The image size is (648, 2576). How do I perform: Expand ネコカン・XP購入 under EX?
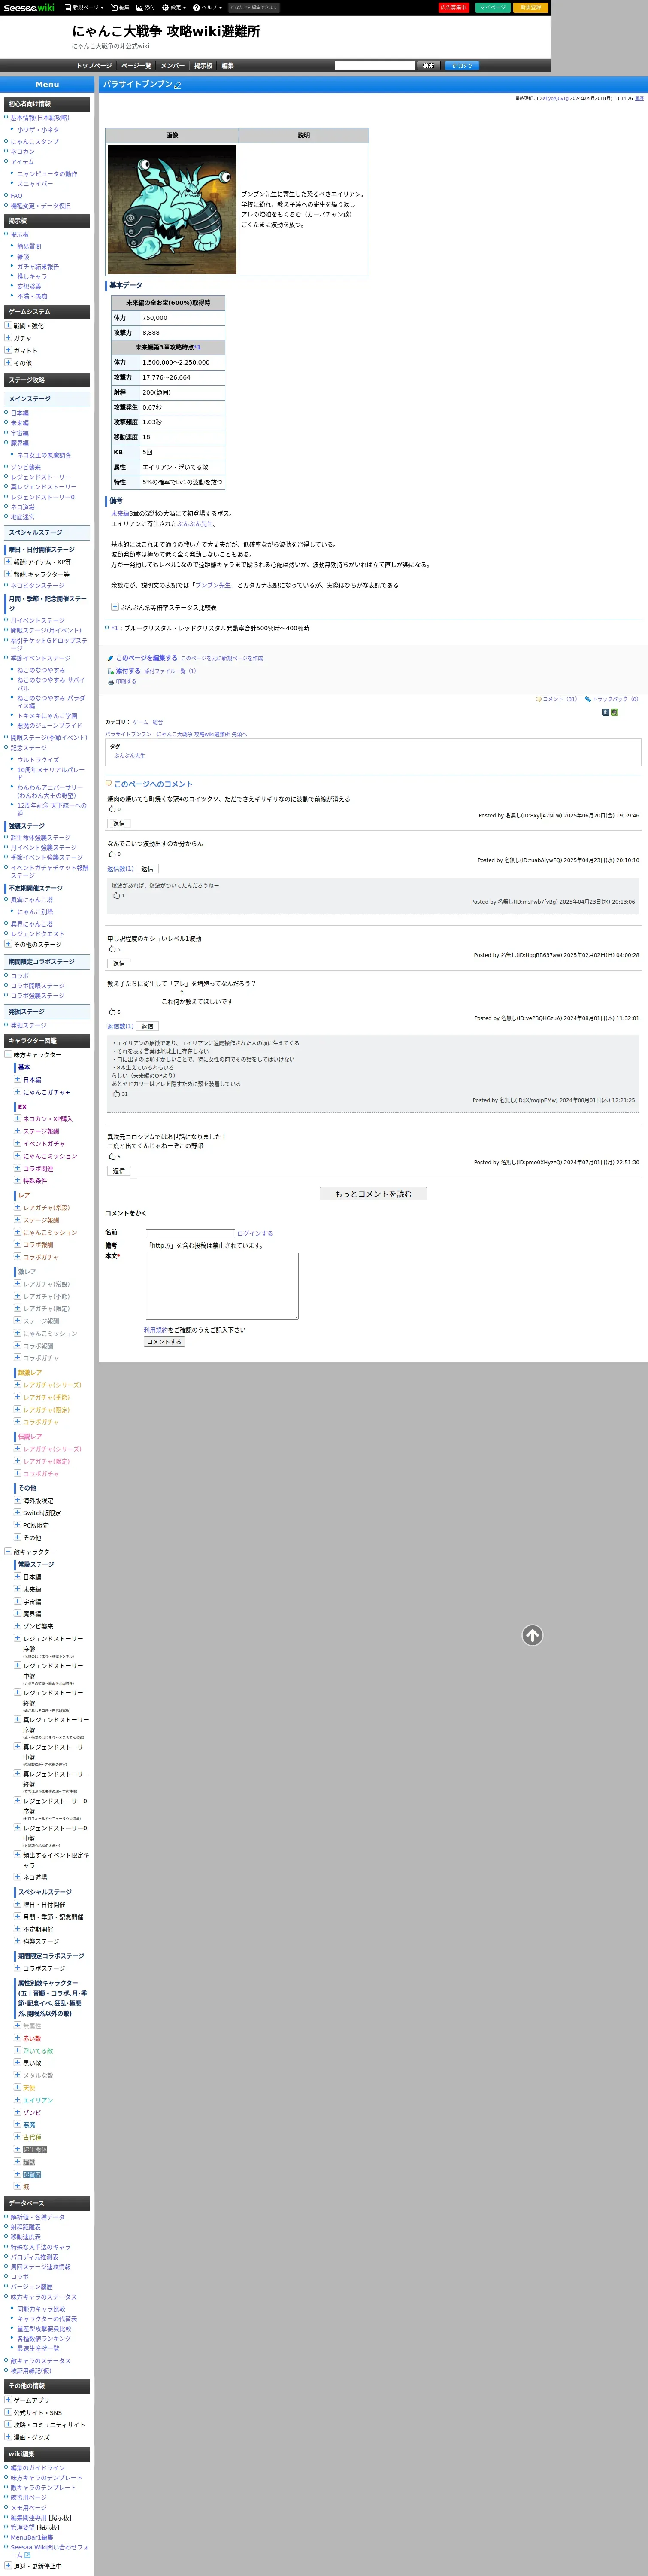click(17, 1119)
